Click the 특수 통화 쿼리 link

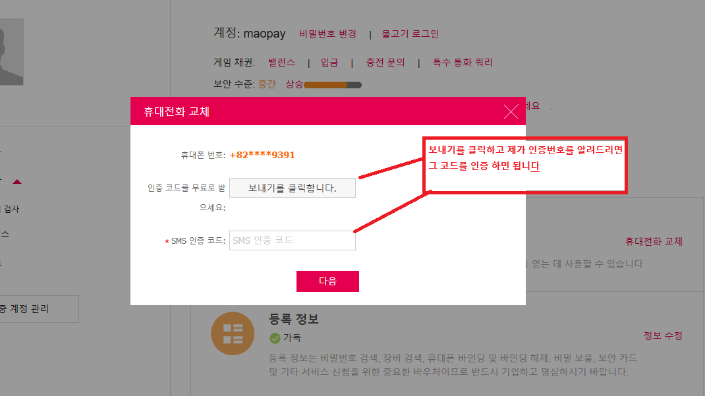(463, 63)
